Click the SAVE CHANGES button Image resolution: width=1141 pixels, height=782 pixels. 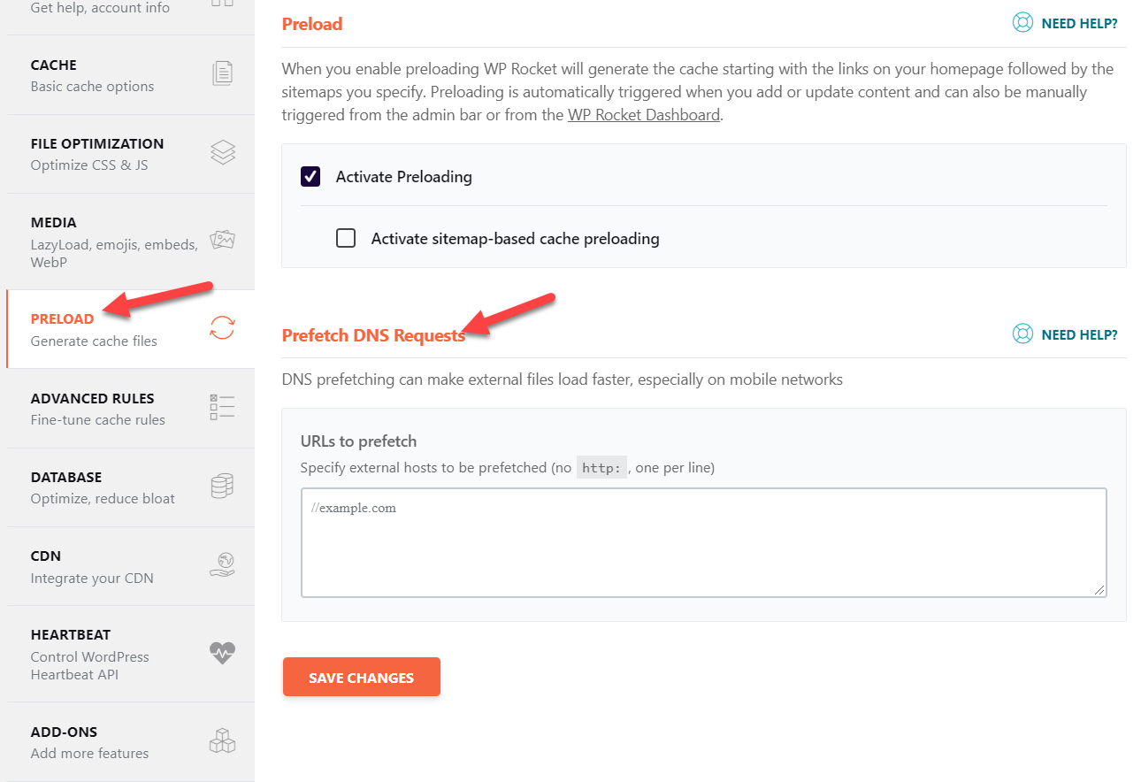pyautogui.click(x=362, y=678)
